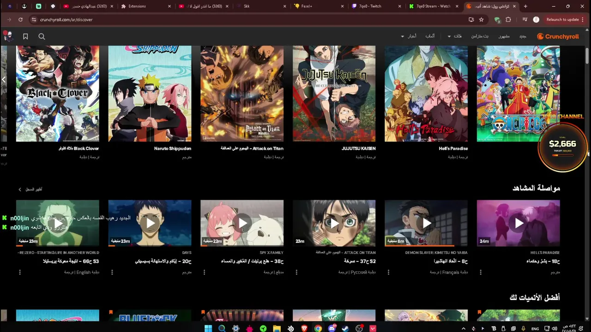Open the مشهور popular menu item
Viewport: 591px width, 332px height.
(x=504, y=36)
